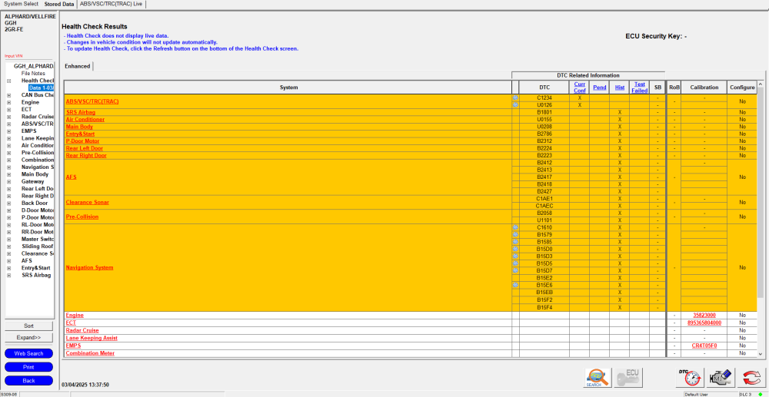Open calibration link CR4T05F0
Image resolution: width=769 pixels, height=397 pixels.
tap(704, 346)
